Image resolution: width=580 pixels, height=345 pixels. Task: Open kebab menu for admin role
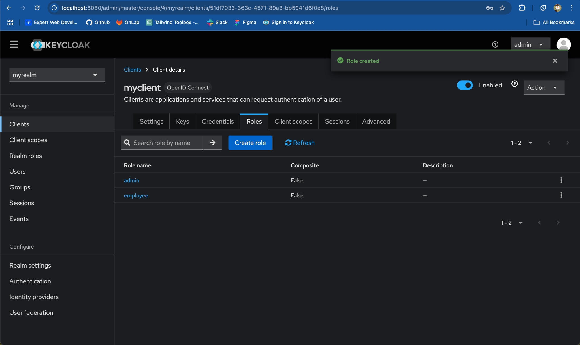(561, 180)
